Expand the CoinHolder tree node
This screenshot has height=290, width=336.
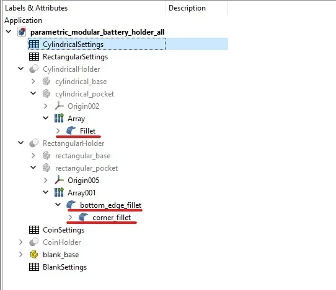pos(21,242)
